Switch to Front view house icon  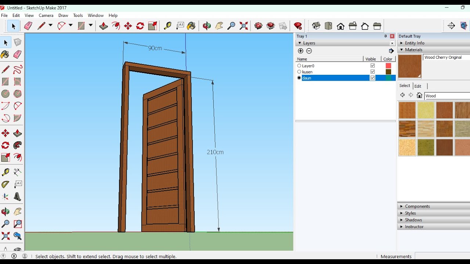(341, 26)
